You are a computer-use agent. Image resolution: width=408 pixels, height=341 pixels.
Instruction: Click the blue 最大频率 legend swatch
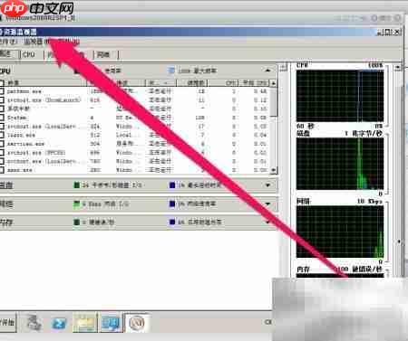coord(171,71)
